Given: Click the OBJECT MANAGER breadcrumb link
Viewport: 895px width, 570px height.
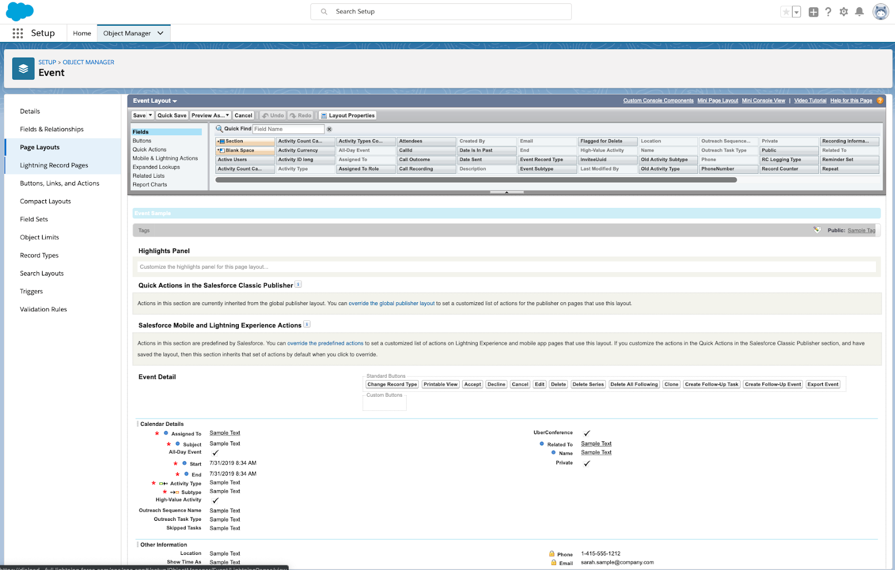Looking at the screenshot, I should pyautogui.click(x=88, y=63).
